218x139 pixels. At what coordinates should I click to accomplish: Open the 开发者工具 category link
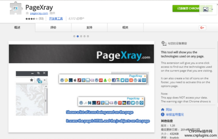point(56,18)
